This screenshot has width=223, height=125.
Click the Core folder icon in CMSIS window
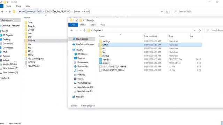tap(26, 22)
